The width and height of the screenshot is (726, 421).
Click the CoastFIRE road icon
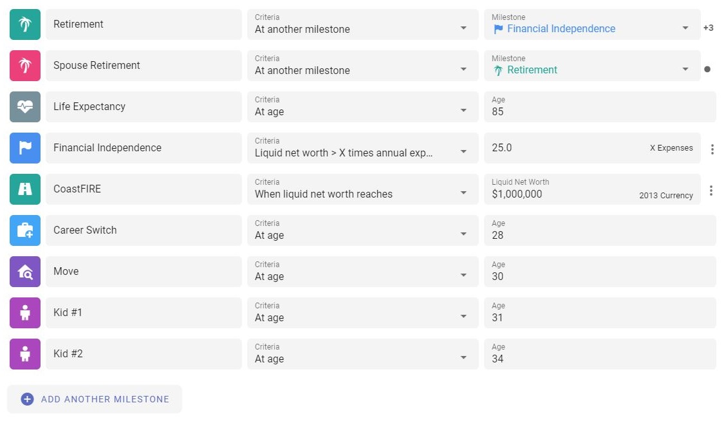[25, 189]
